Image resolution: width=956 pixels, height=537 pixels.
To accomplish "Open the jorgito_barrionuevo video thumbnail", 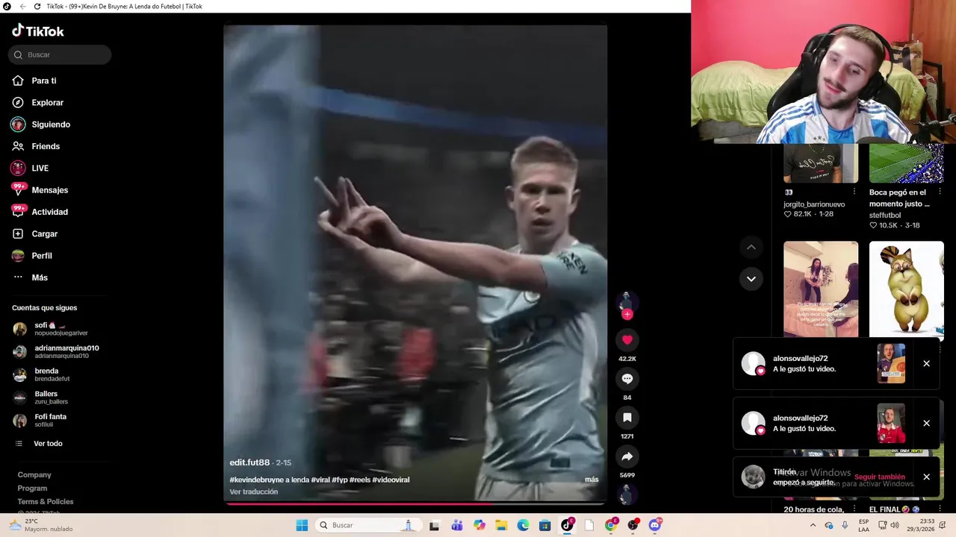I will (x=821, y=163).
